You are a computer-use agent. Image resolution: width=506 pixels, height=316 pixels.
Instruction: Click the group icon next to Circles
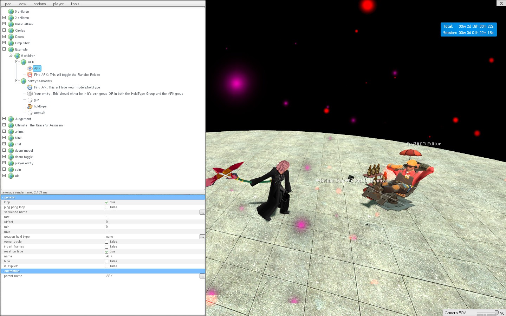point(11,31)
